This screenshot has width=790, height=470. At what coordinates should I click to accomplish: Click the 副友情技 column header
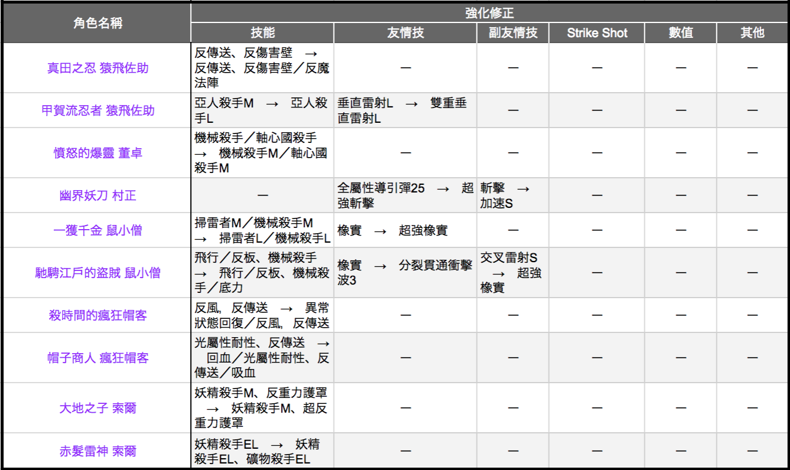pyautogui.click(x=513, y=33)
